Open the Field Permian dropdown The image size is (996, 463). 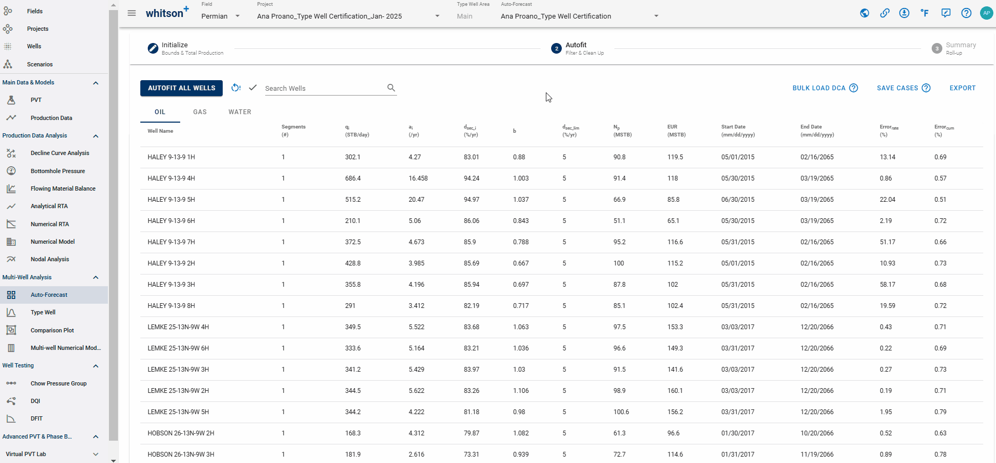(x=221, y=16)
